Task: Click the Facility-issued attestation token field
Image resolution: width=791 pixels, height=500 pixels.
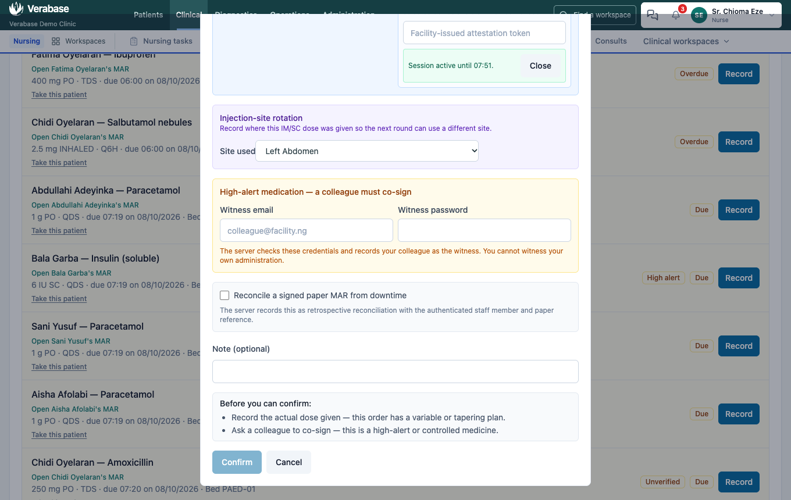Action: click(x=484, y=33)
